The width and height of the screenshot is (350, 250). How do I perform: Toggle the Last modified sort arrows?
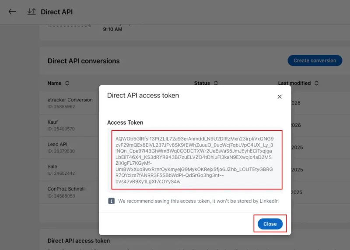(316, 83)
